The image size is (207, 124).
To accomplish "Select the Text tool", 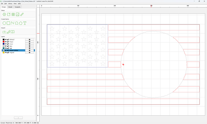I will (x=25, y=23).
